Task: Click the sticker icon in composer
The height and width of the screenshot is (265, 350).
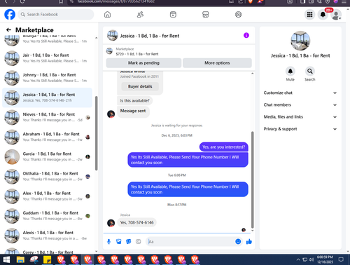Action: 129,241
